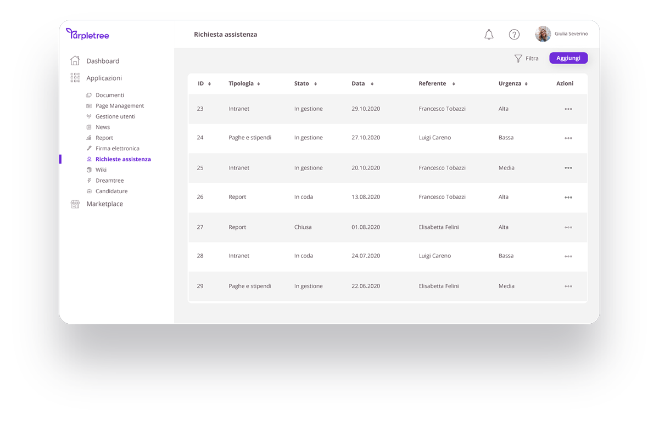This screenshot has height=422, width=659.
Task: Go to Gestione utenti
Action: coord(115,116)
